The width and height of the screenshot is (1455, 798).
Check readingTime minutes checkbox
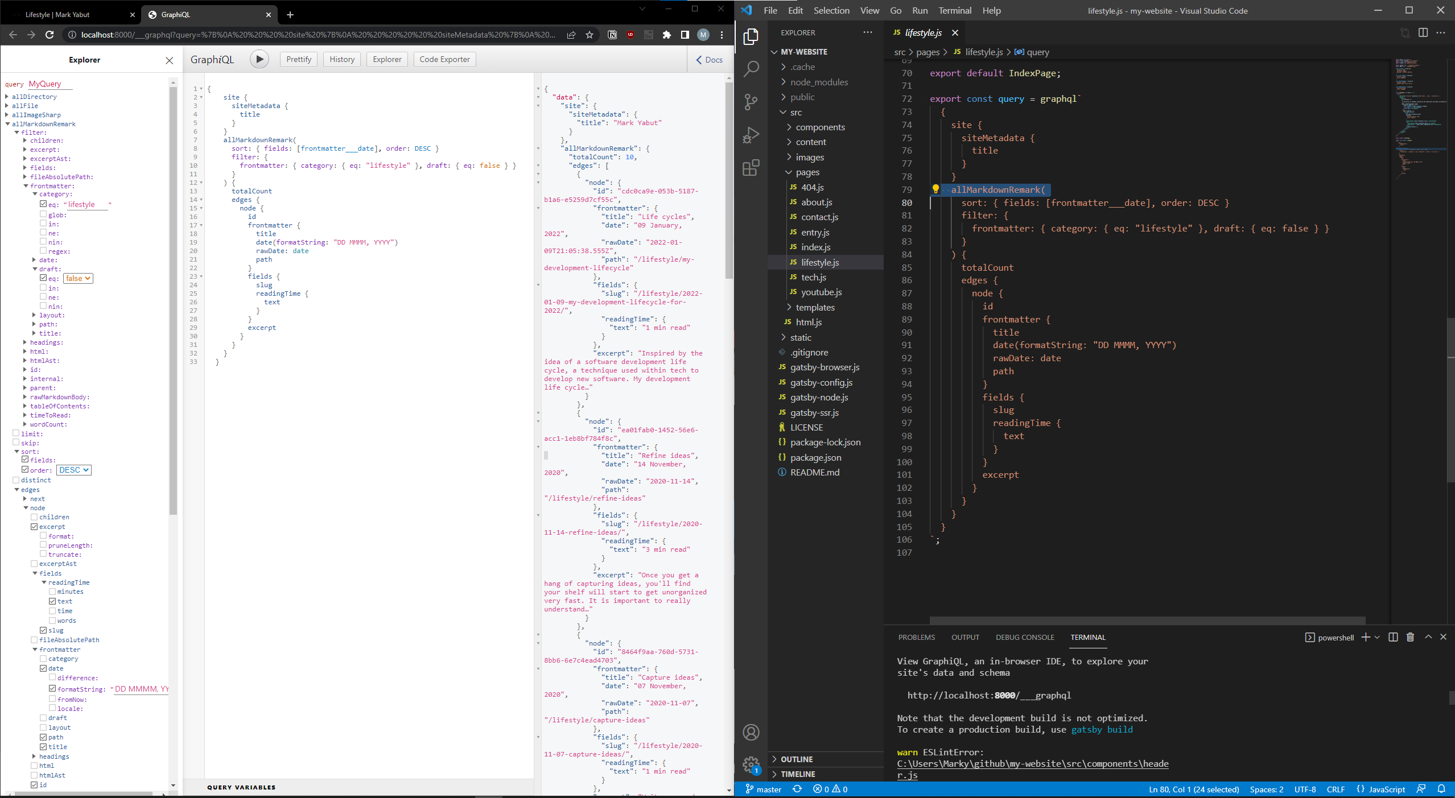(x=52, y=592)
